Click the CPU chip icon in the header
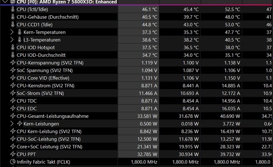The height and width of the screenshot is (167, 273). [x=13, y=2]
